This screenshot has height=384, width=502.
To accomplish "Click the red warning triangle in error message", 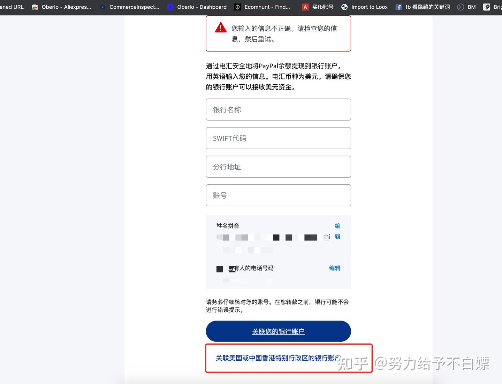I will coord(220,28).
